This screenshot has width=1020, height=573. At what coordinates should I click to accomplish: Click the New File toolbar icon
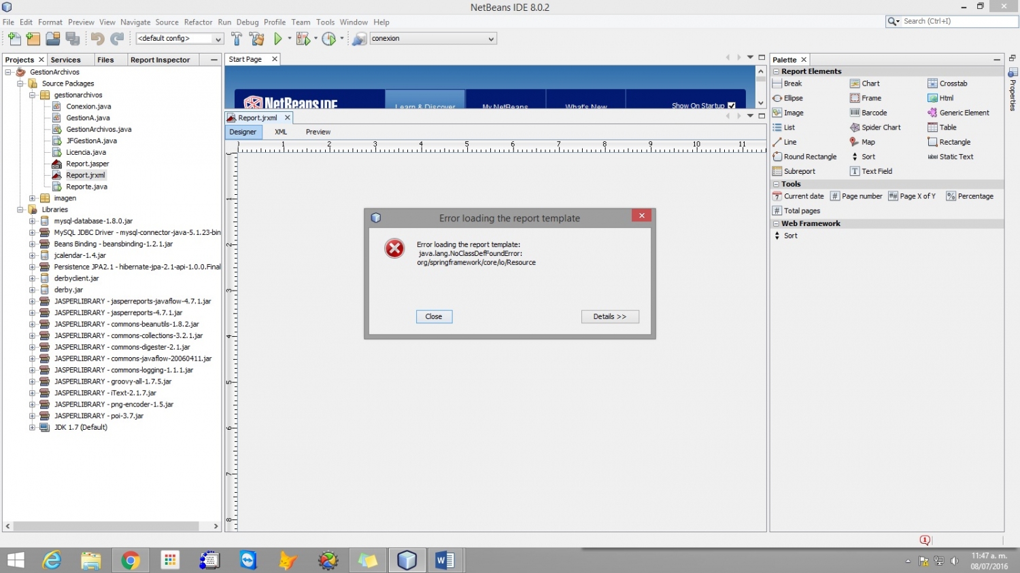(14, 39)
